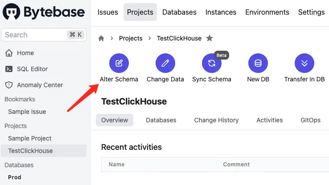
Task: Open the Issues top navigation item
Action: pyautogui.click(x=107, y=12)
